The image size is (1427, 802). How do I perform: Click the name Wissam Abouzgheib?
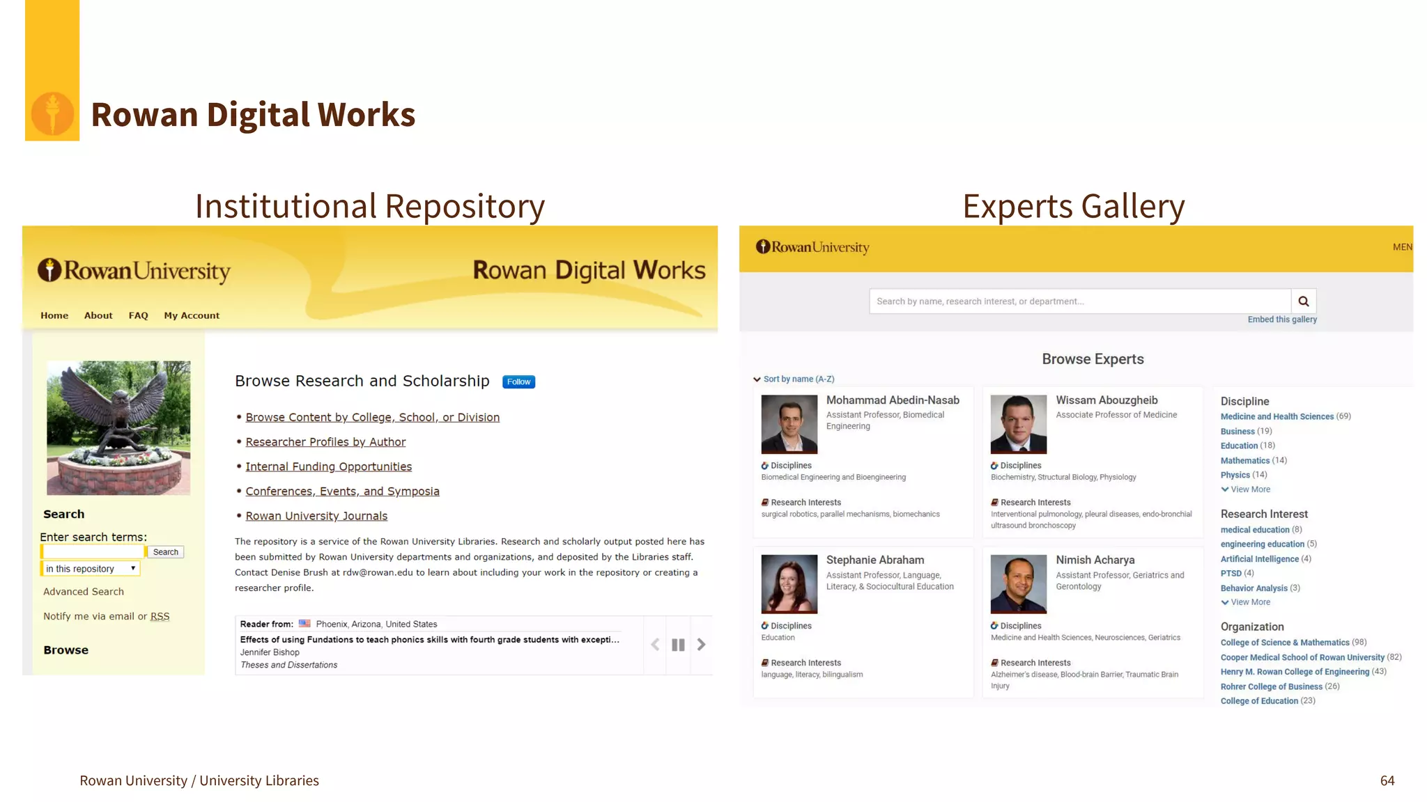[1106, 400]
